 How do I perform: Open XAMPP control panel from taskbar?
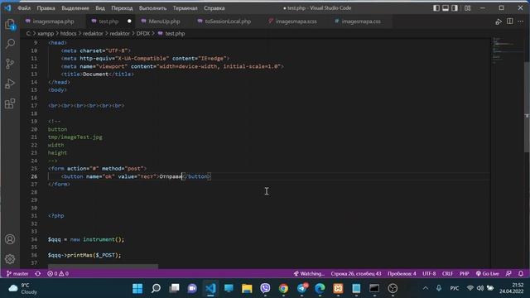tap(338, 288)
